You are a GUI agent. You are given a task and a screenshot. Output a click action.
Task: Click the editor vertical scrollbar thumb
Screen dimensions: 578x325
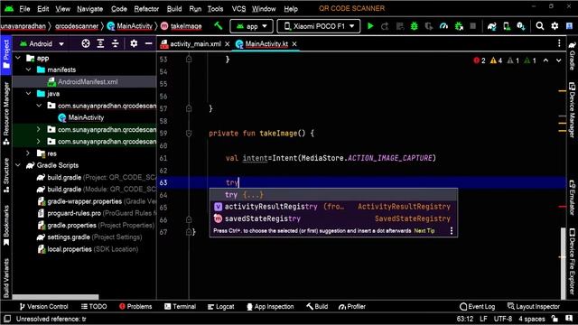tap(563, 263)
